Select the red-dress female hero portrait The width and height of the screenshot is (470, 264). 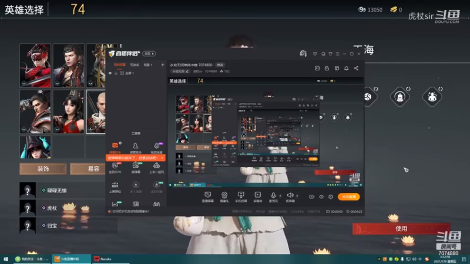point(69,111)
